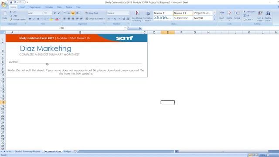Toggle Italic formatting
This screenshot has height=157, width=279.
coord(34,19)
